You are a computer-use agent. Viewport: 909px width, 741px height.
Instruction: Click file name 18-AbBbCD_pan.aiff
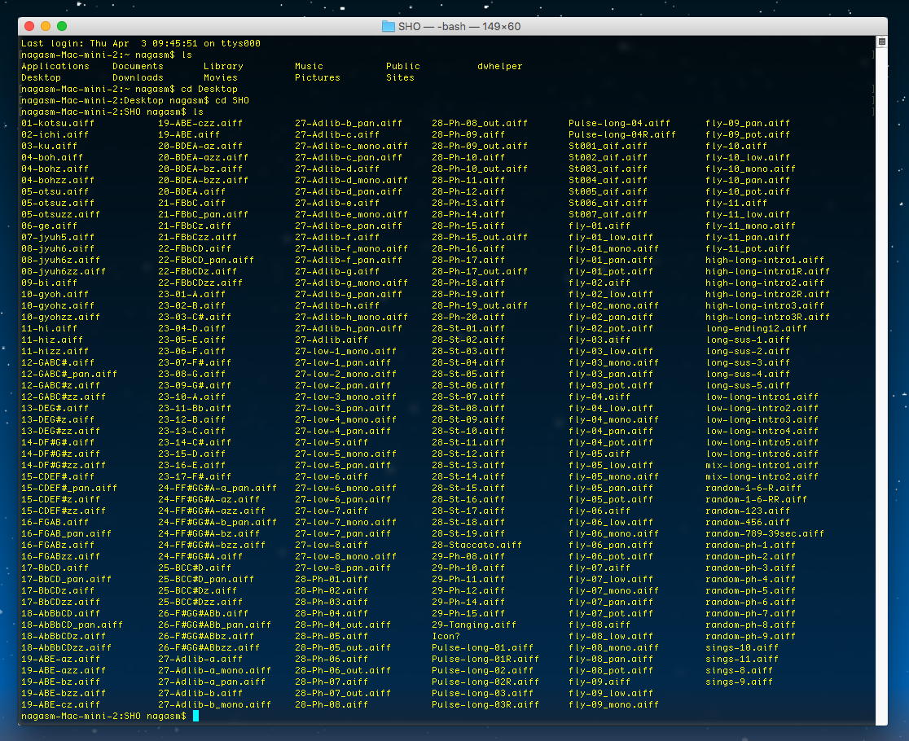[72, 625]
